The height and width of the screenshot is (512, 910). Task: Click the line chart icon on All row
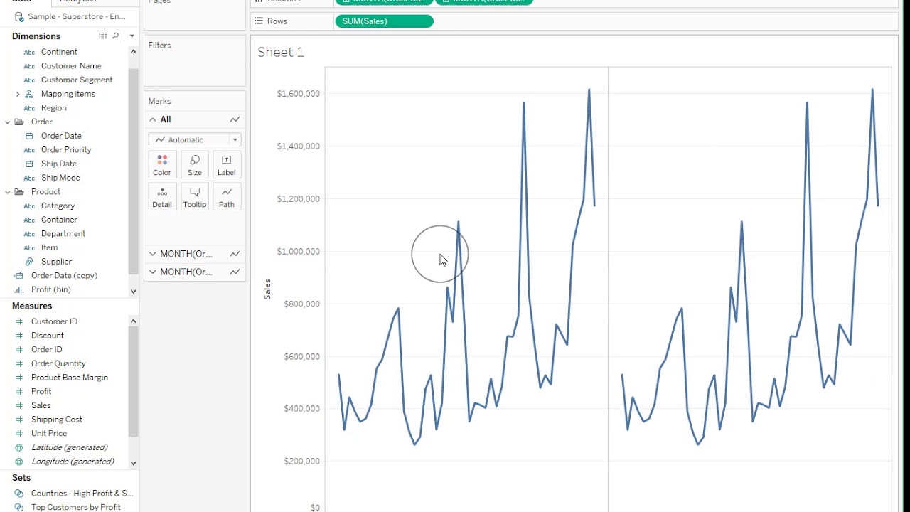[x=235, y=119]
